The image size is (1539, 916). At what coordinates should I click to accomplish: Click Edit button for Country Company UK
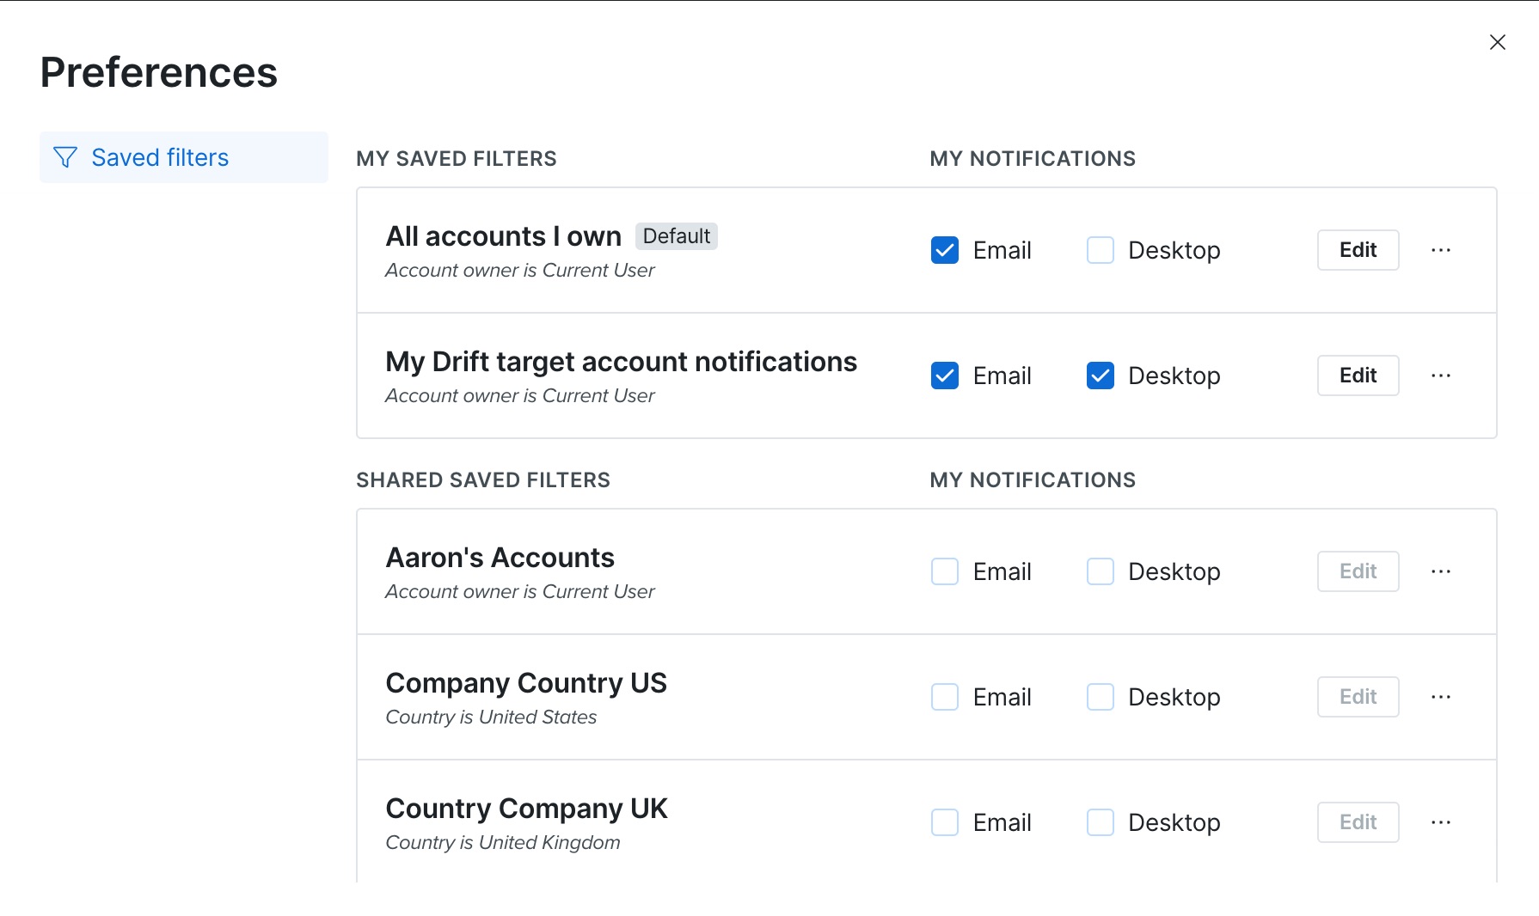tap(1358, 822)
